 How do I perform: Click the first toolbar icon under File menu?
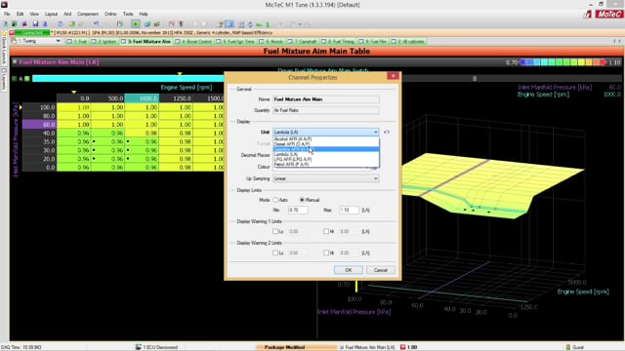point(6,24)
